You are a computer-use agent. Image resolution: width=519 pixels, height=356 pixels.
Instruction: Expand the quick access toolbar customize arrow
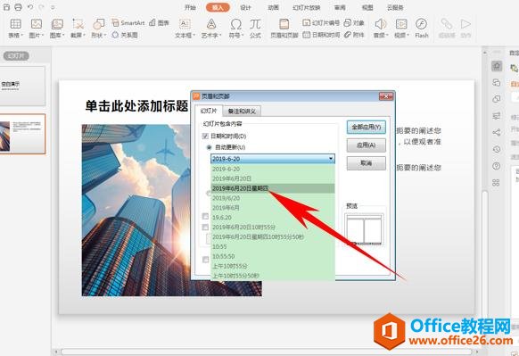(x=53, y=7)
